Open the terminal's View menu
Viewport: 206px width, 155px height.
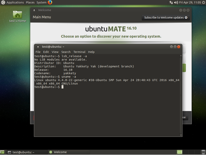(55, 52)
